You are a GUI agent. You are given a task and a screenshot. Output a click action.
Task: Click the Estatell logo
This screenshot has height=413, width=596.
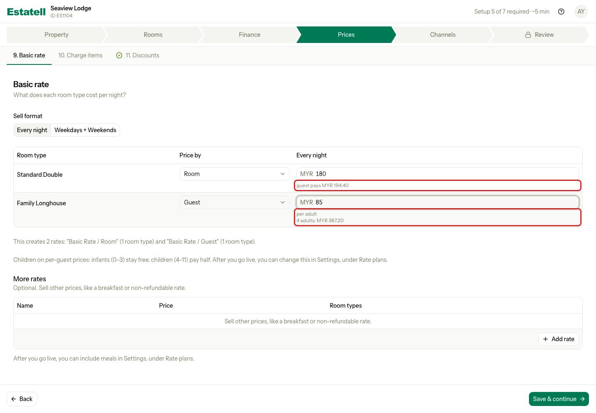(x=26, y=12)
